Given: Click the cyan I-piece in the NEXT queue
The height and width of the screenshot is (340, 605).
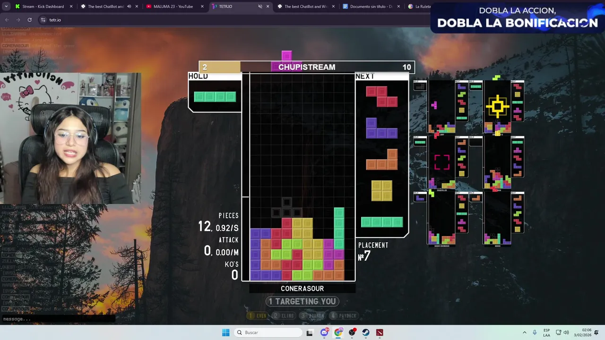Looking at the screenshot, I should pos(382,222).
